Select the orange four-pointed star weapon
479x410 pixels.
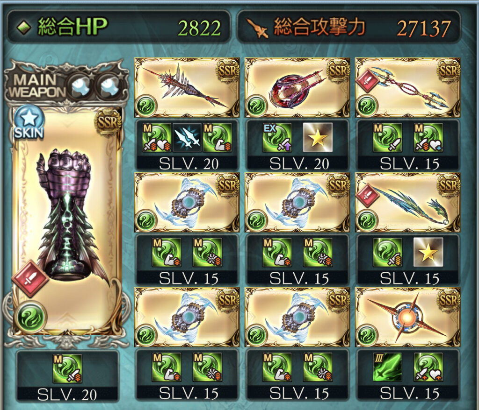(x=407, y=317)
